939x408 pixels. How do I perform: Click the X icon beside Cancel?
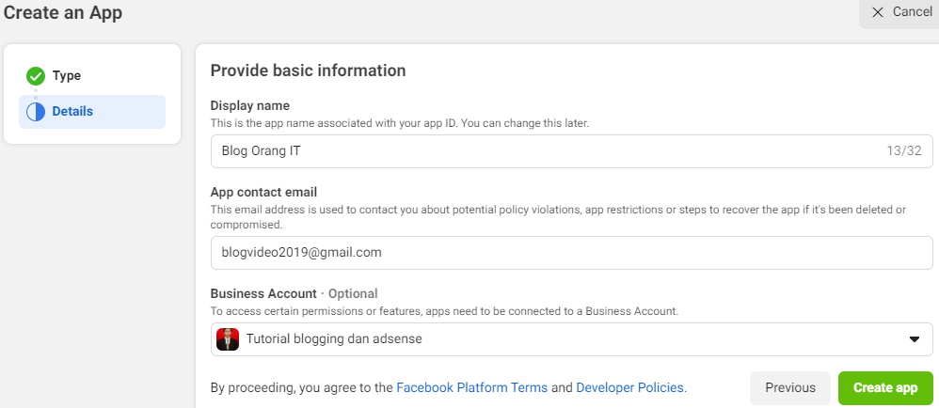coord(878,12)
